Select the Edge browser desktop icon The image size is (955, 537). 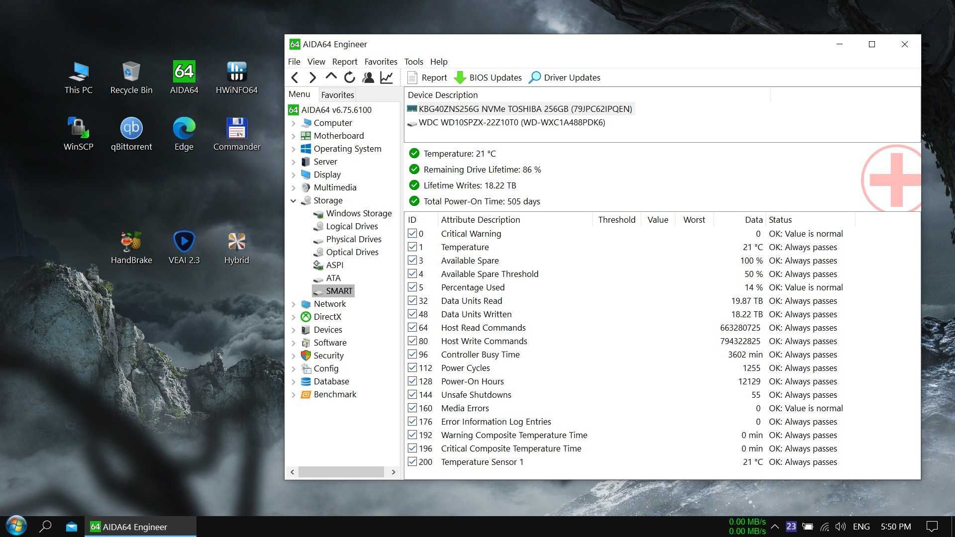pos(184,134)
